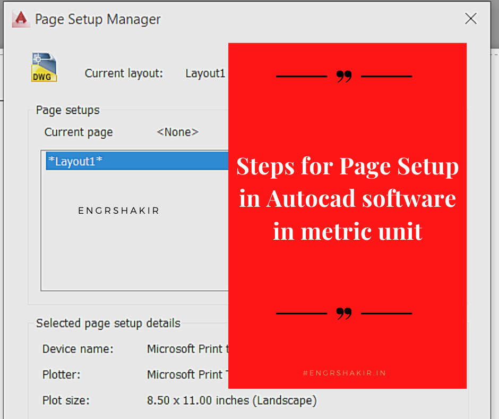499x419 pixels.
Task: Click the divider line left of the quote marks
Action: tap(302, 77)
